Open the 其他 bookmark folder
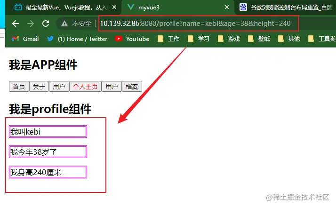 point(289,39)
